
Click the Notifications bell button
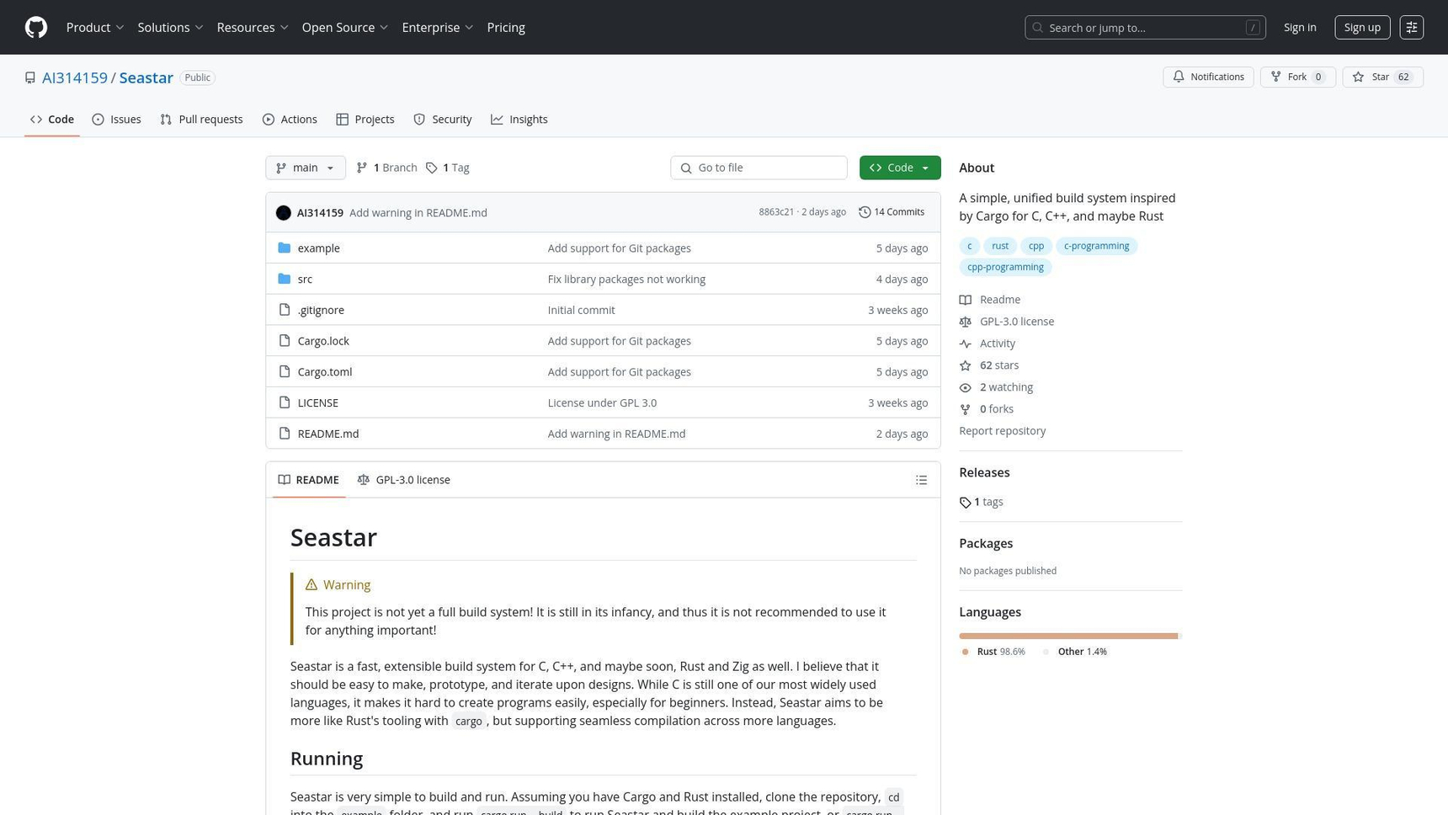pyautogui.click(x=1208, y=77)
